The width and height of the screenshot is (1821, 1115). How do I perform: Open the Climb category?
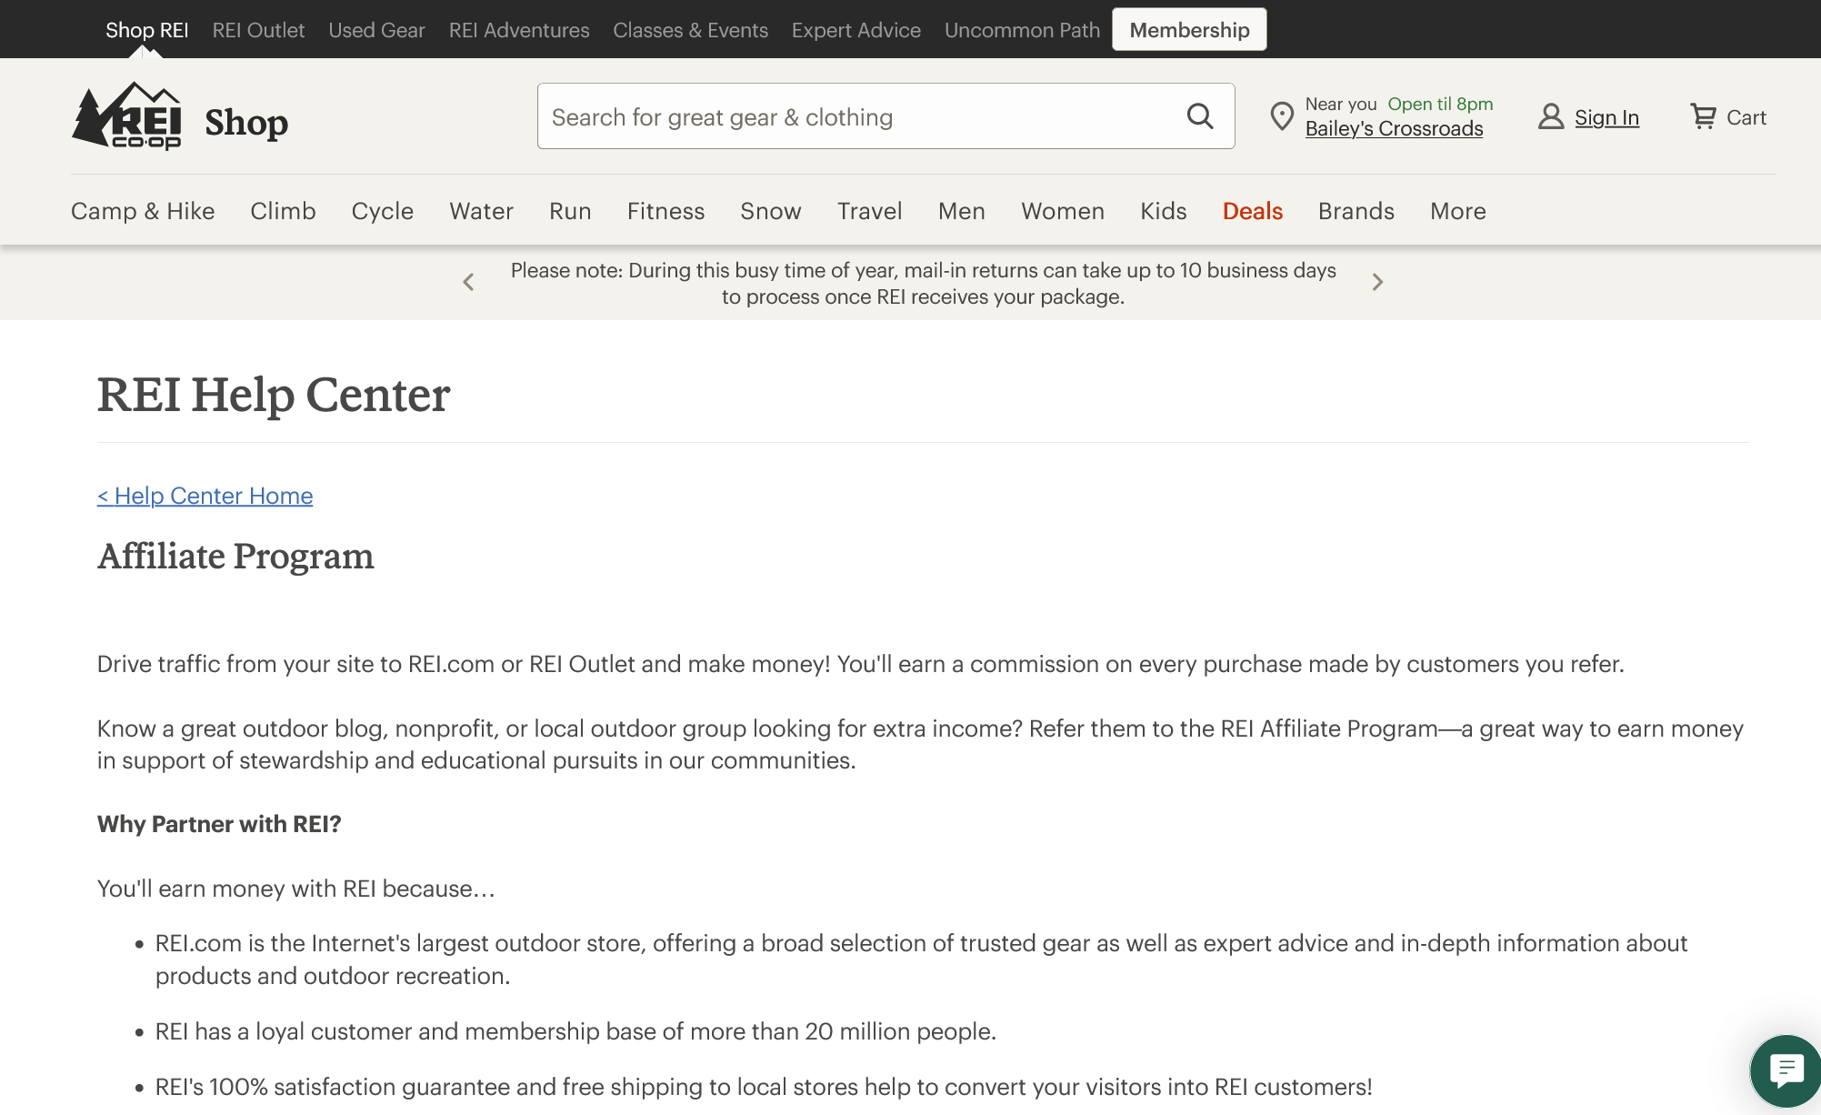tap(283, 211)
